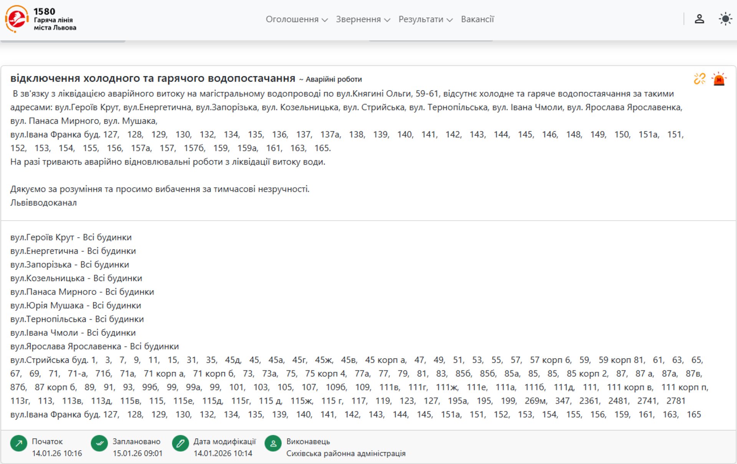The width and height of the screenshot is (737, 464).
Task: Click Сихівська районна адміністрація executor text
Action: [x=345, y=453]
